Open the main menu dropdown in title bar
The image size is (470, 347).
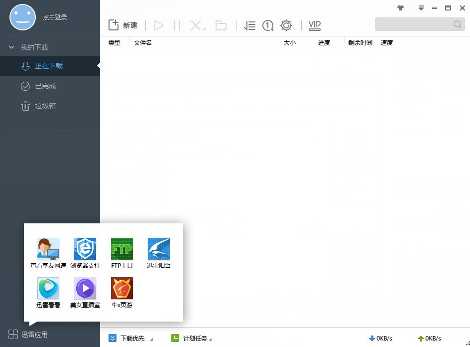(421, 8)
